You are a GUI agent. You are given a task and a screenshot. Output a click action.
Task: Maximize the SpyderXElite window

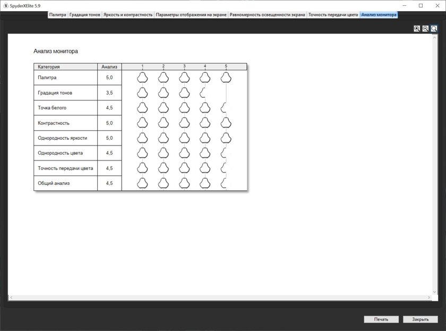pyautogui.click(x=421, y=5)
